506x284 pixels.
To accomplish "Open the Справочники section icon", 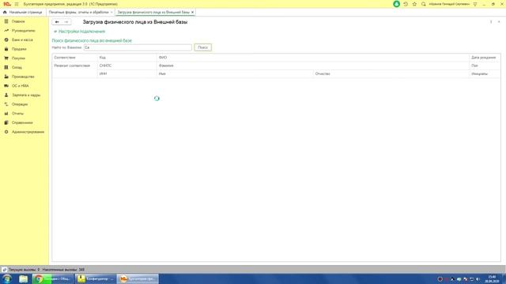I will (x=6, y=123).
